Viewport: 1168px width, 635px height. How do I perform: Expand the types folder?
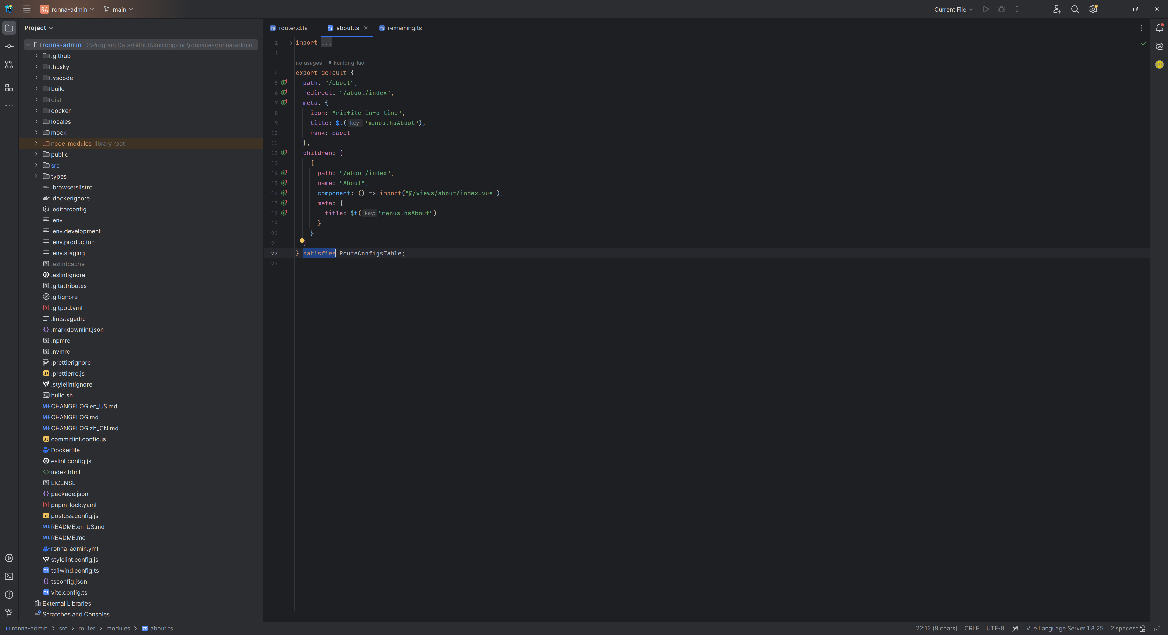(36, 176)
